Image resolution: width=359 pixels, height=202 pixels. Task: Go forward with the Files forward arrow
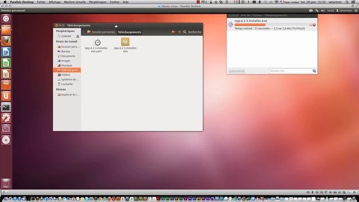click(179, 32)
